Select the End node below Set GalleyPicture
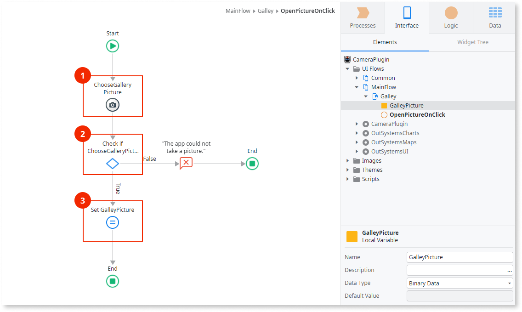The height and width of the screenshot is (312, 522). pyautogui.click(x=113, y=281)
